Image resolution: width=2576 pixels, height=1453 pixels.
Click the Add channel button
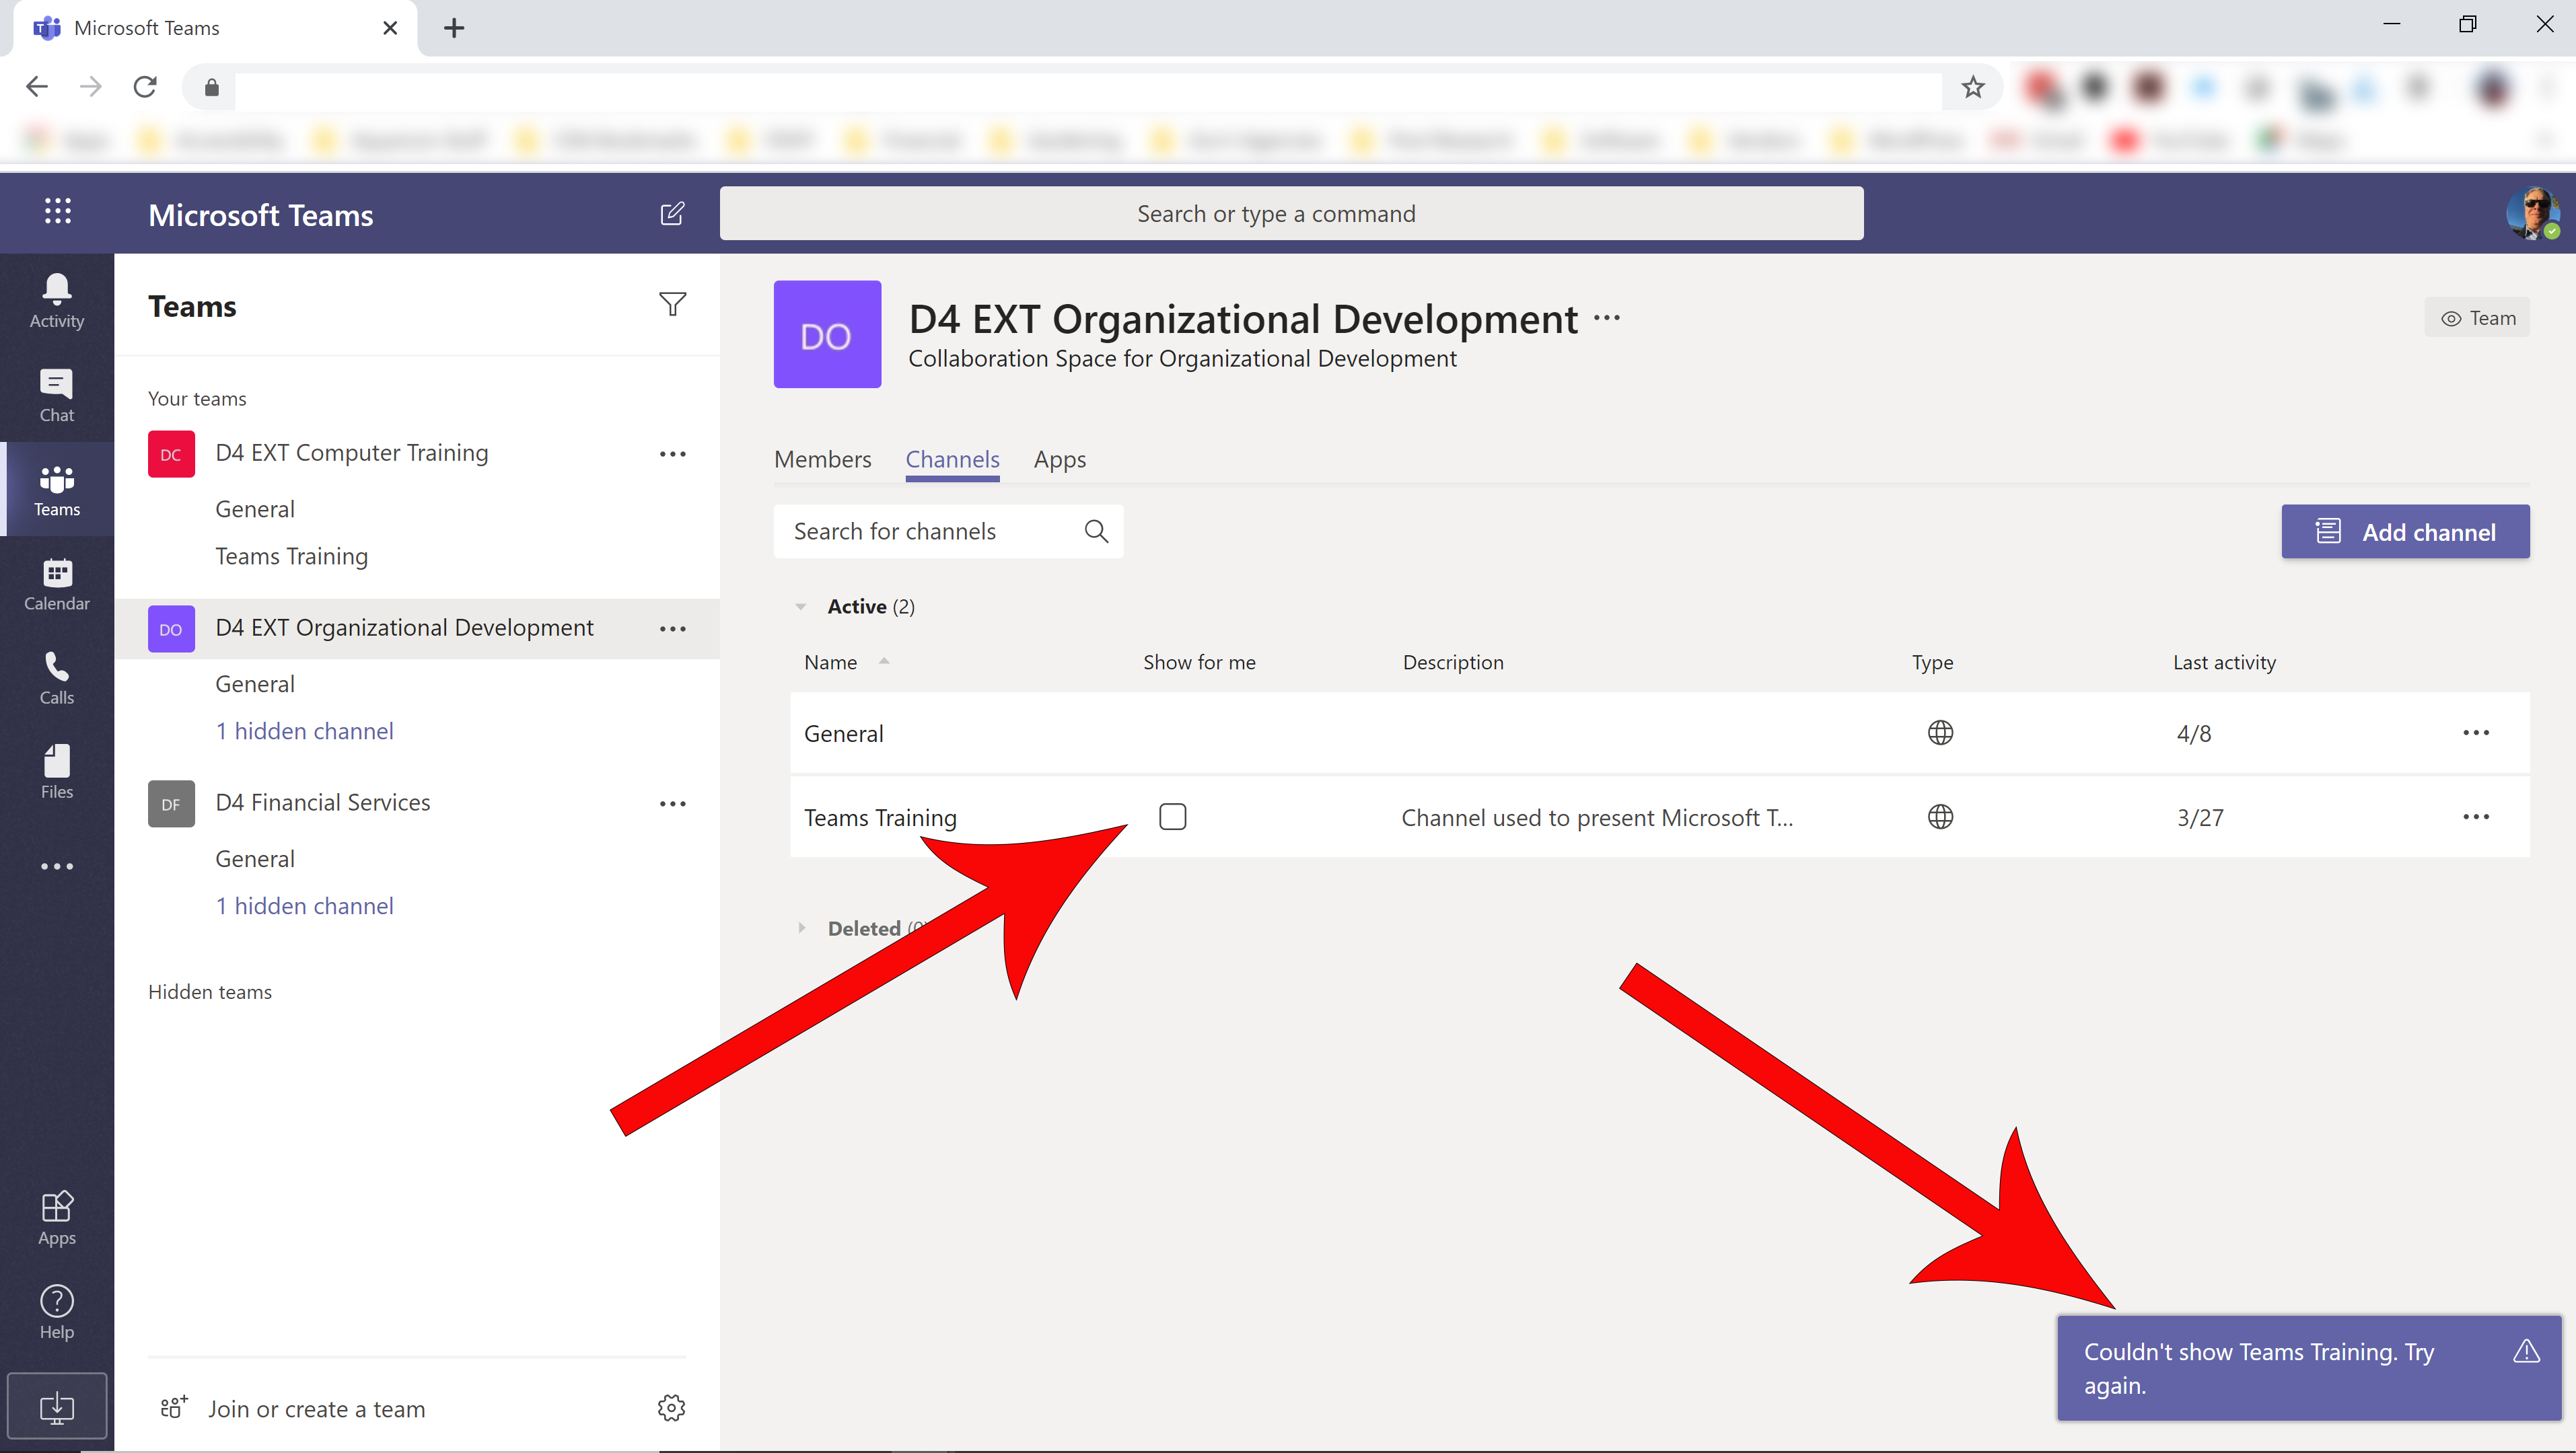2405,531
